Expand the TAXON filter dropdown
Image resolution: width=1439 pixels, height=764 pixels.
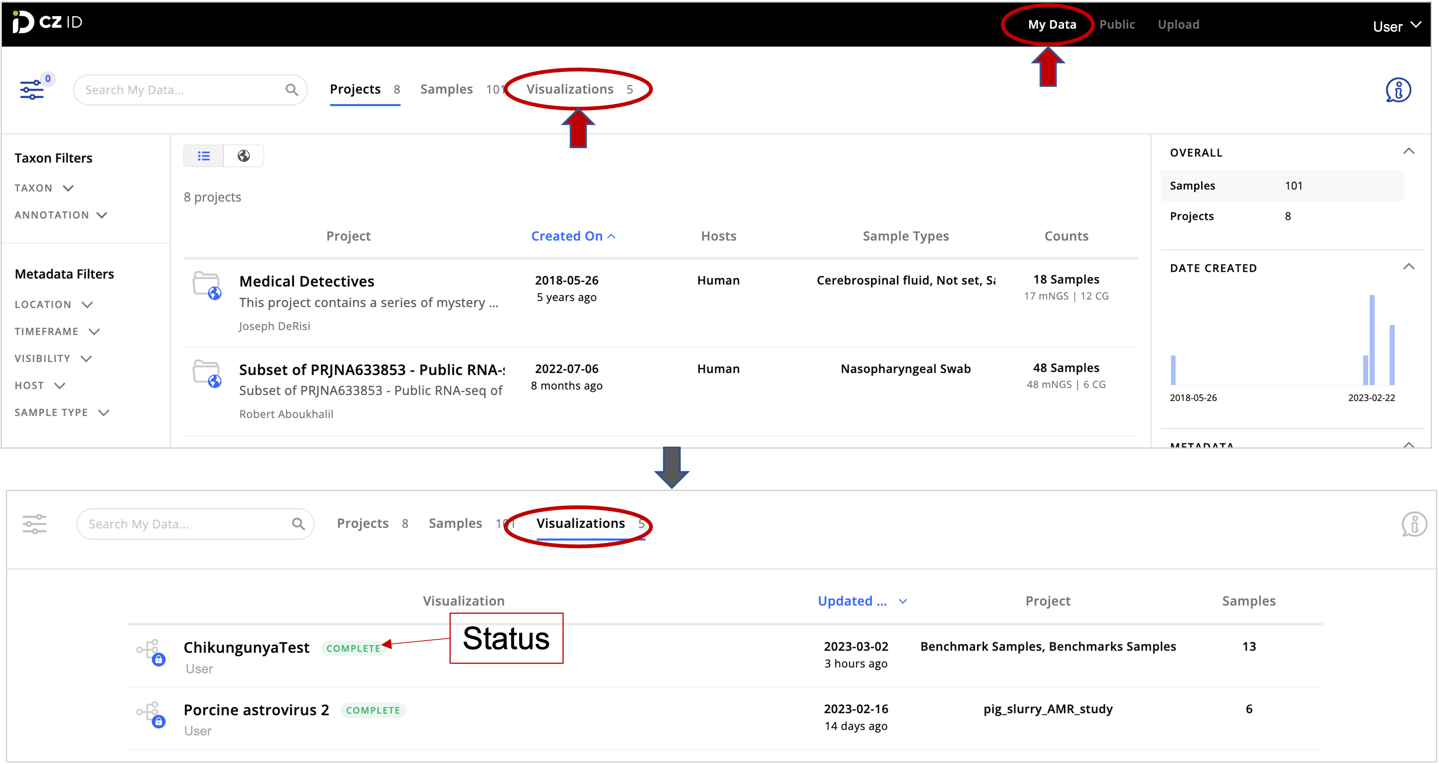point(44,188)
